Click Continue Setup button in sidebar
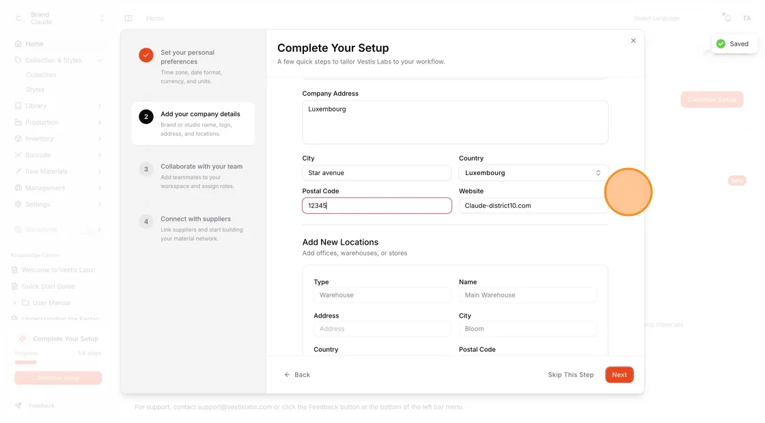 [x=58, y=378]
